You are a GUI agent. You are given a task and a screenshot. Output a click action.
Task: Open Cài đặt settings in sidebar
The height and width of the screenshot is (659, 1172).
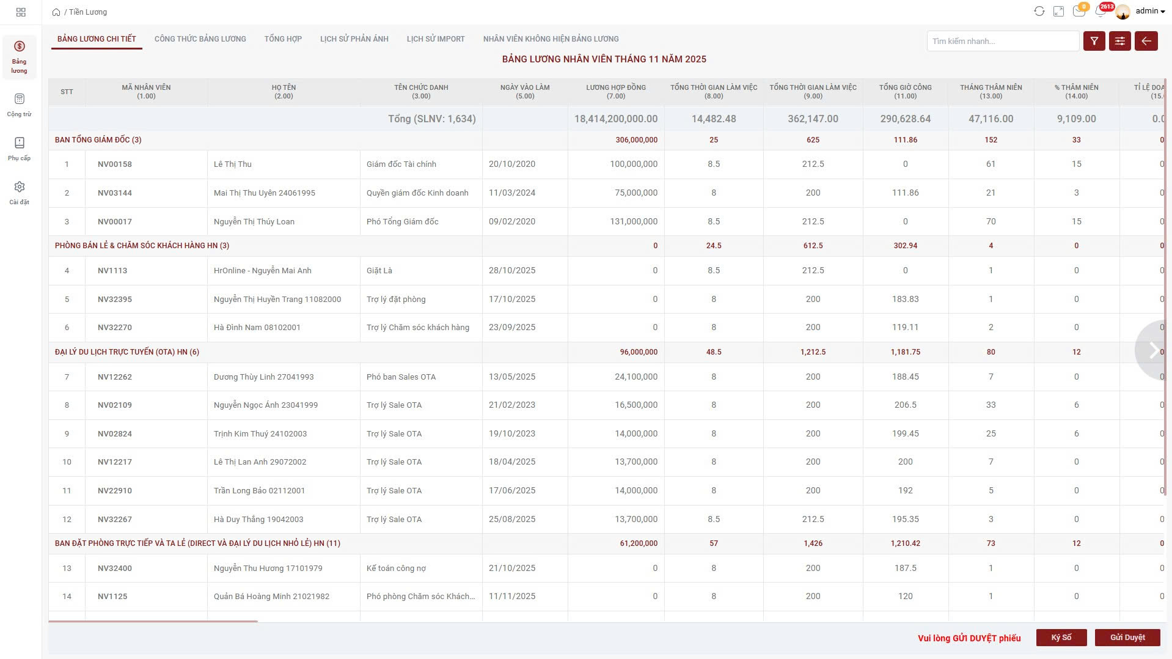point(20,193)
